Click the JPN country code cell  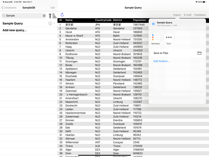pyautogui.click(x=97, y=25)
